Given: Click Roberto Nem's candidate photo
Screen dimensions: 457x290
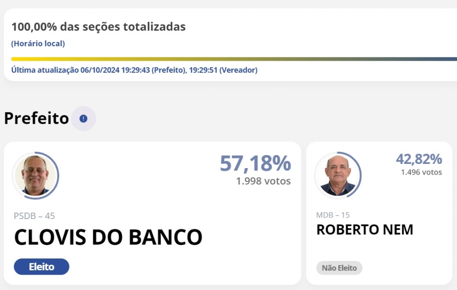Looking at the screenshot, I should (338, 176).
